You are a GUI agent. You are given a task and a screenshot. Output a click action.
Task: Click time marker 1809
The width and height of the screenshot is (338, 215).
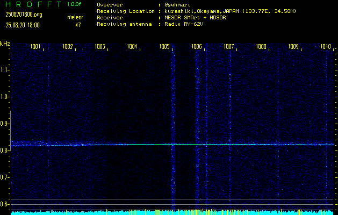(x=293, y=47)
